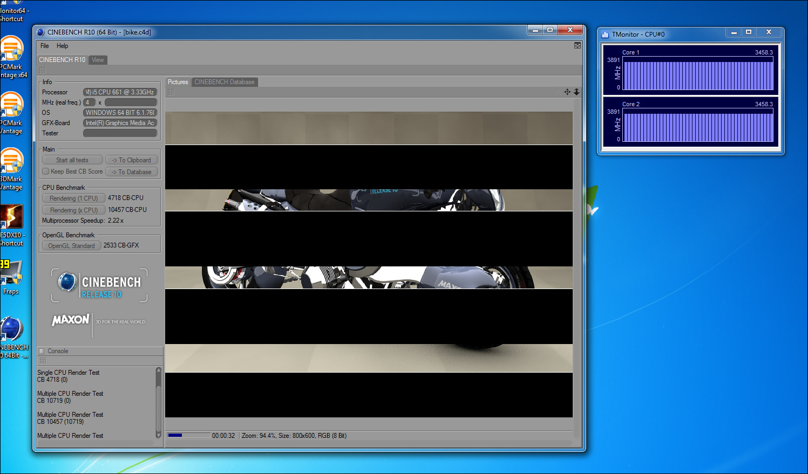Open the Help menu
The height and width of the screenshot is (474, 808).
(63, 46)
